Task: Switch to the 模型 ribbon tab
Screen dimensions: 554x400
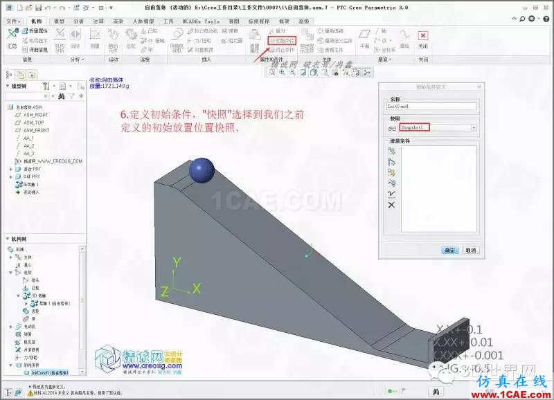Action: [60, 21]
